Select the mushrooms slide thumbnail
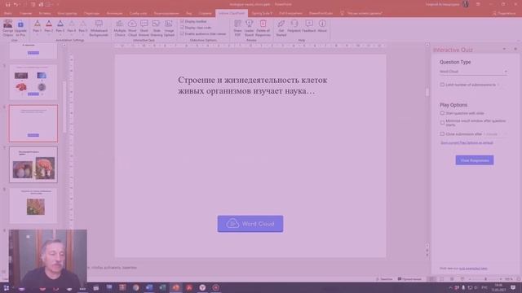Screen dimensions: 522x293 click(x=33, y=164)
